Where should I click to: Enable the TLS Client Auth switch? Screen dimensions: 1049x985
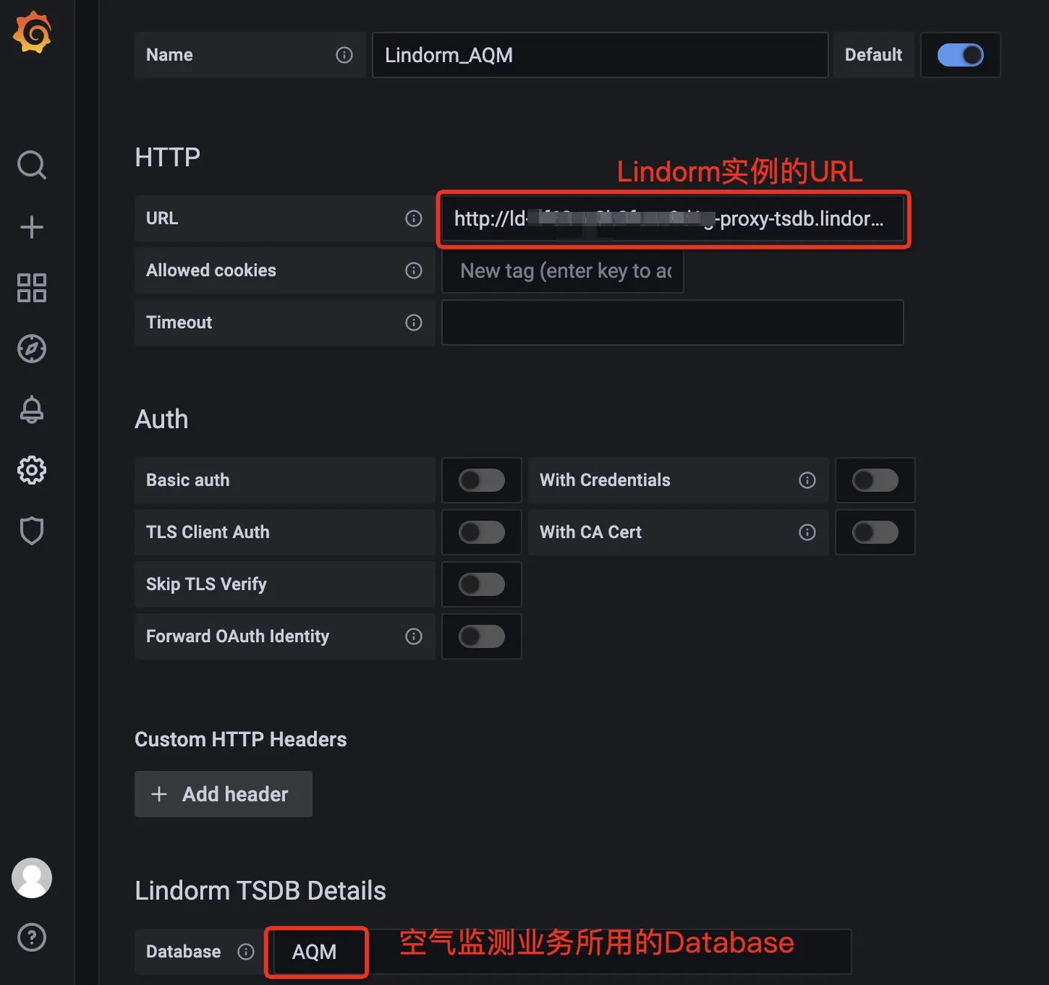click(x=482, y=532)
